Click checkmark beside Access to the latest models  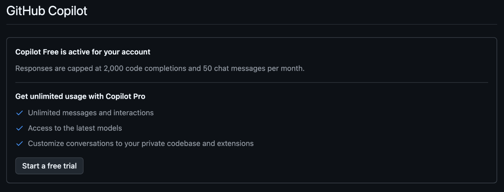[x=19, y=128]
